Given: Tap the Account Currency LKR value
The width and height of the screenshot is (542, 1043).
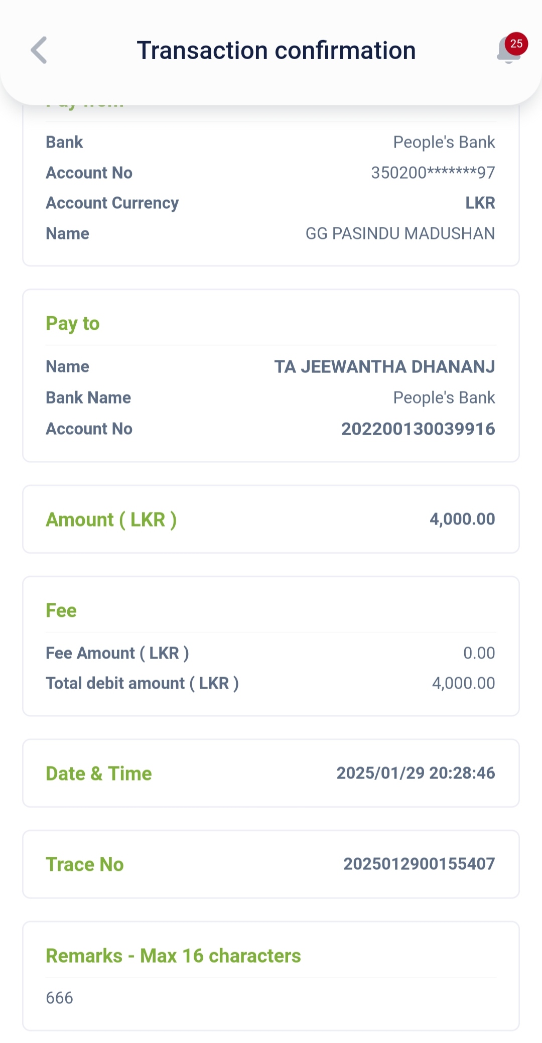Looking at the screenshot, I should tap(480, 203).
